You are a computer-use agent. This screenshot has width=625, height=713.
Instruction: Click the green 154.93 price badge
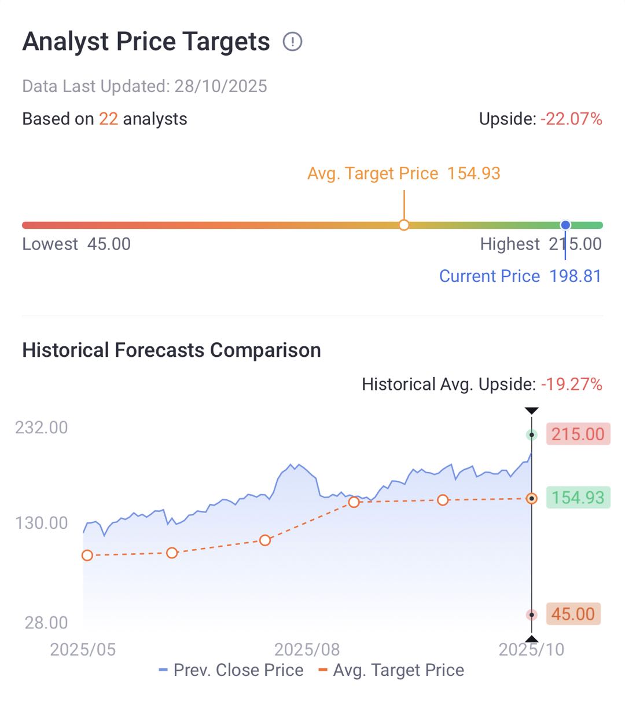tap(578, 498)
